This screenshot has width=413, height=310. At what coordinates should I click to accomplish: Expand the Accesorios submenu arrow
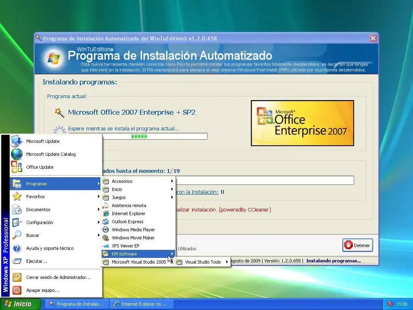(x=172, y=181)
